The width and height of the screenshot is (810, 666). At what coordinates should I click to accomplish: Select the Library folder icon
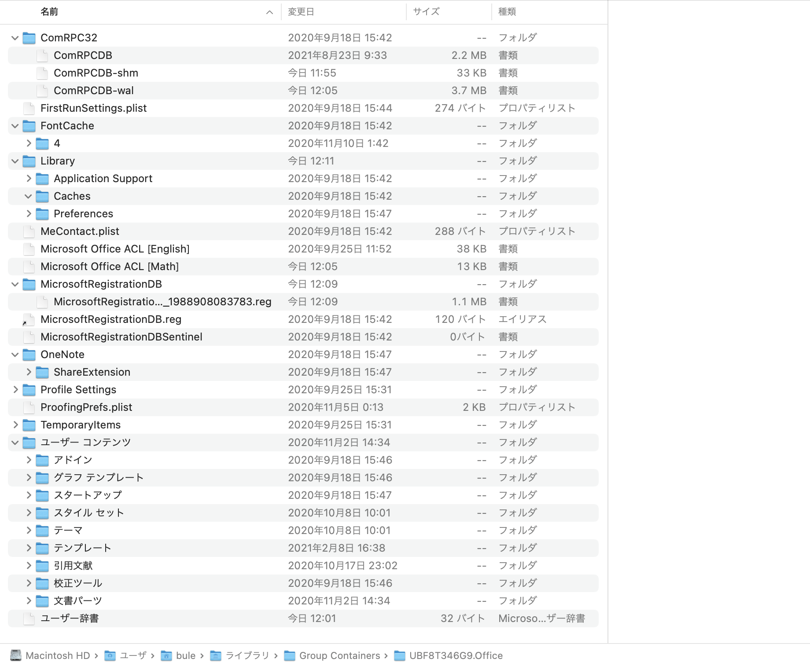pos(29,161)
